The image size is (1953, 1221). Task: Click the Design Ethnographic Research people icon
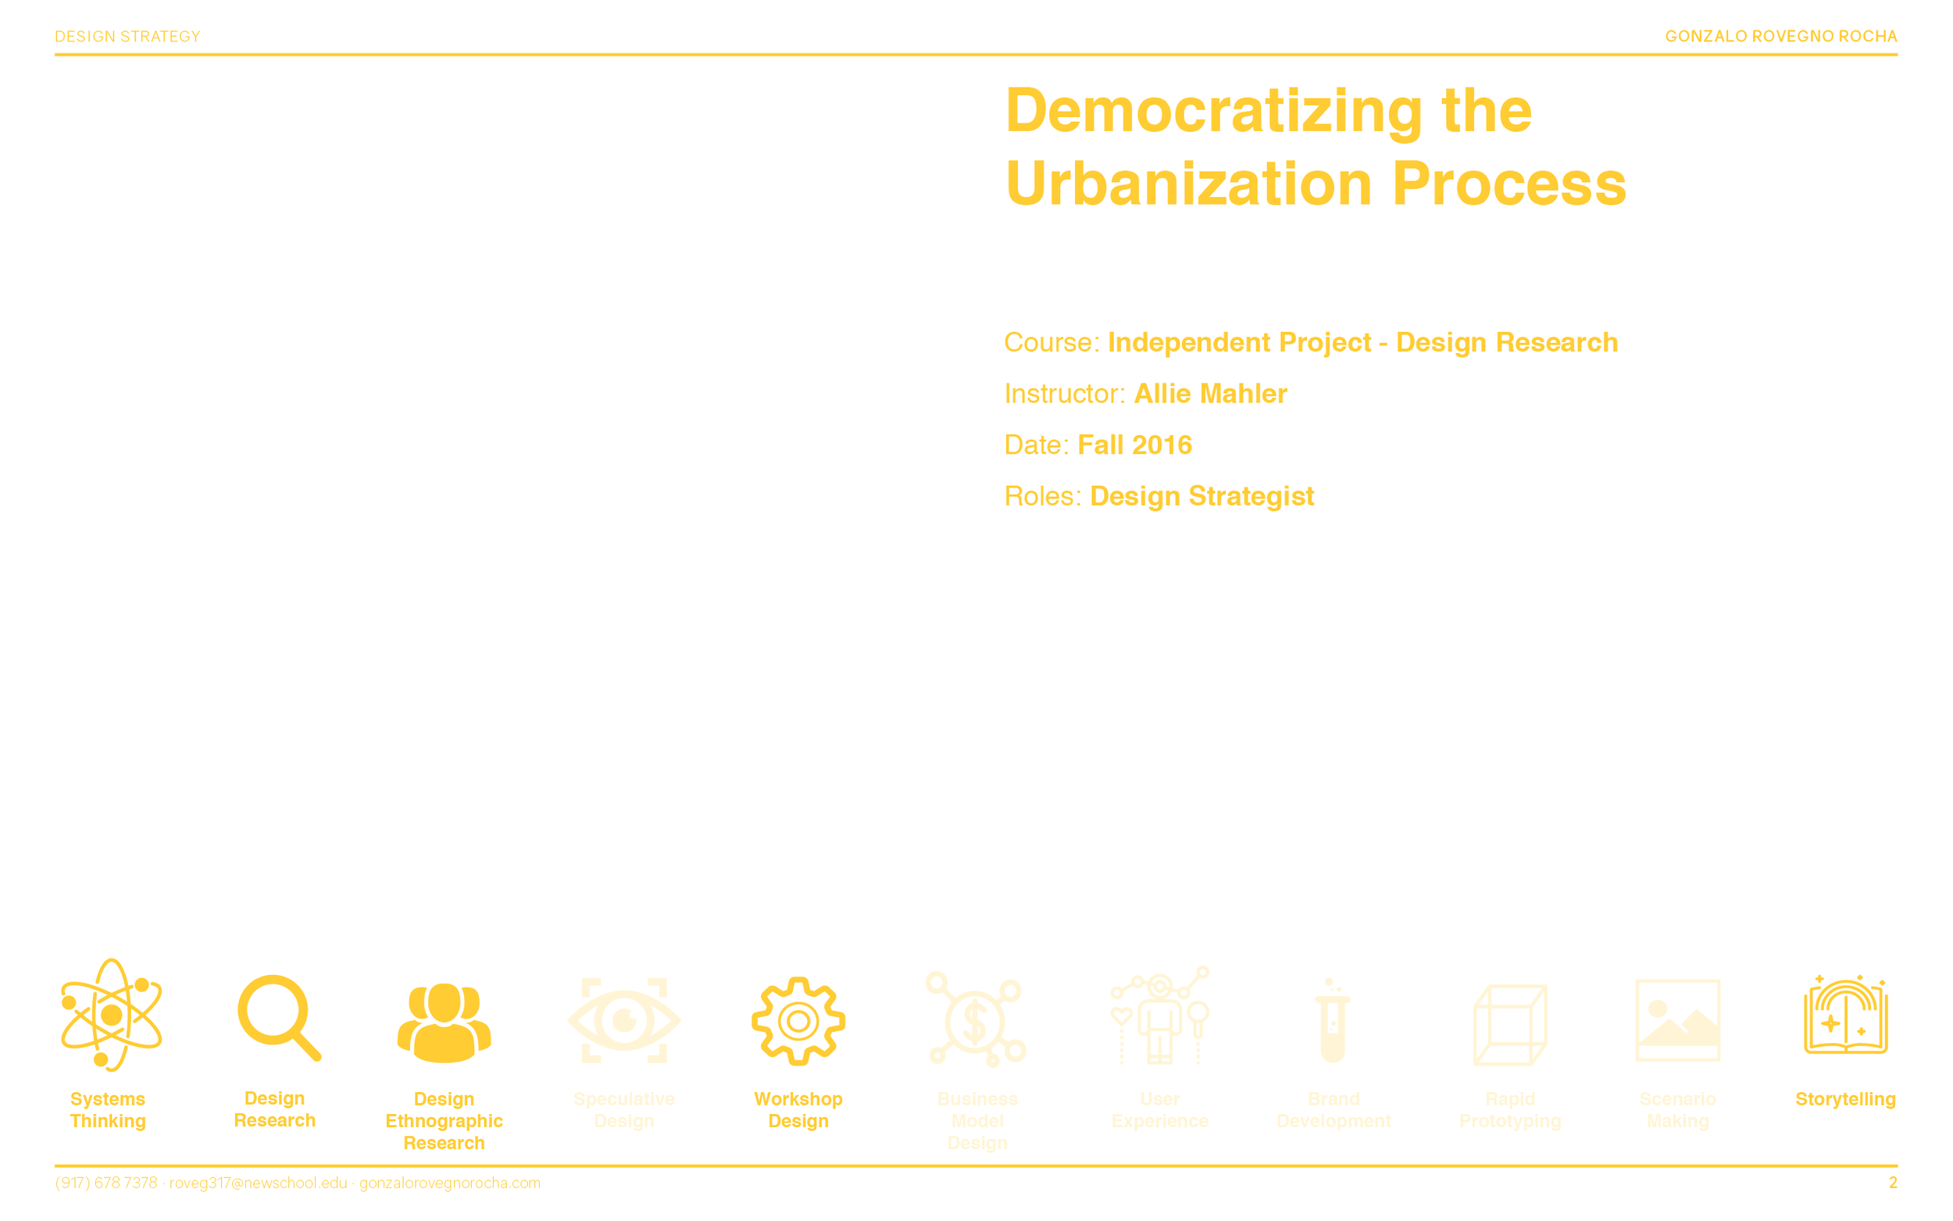point(444,1022)
